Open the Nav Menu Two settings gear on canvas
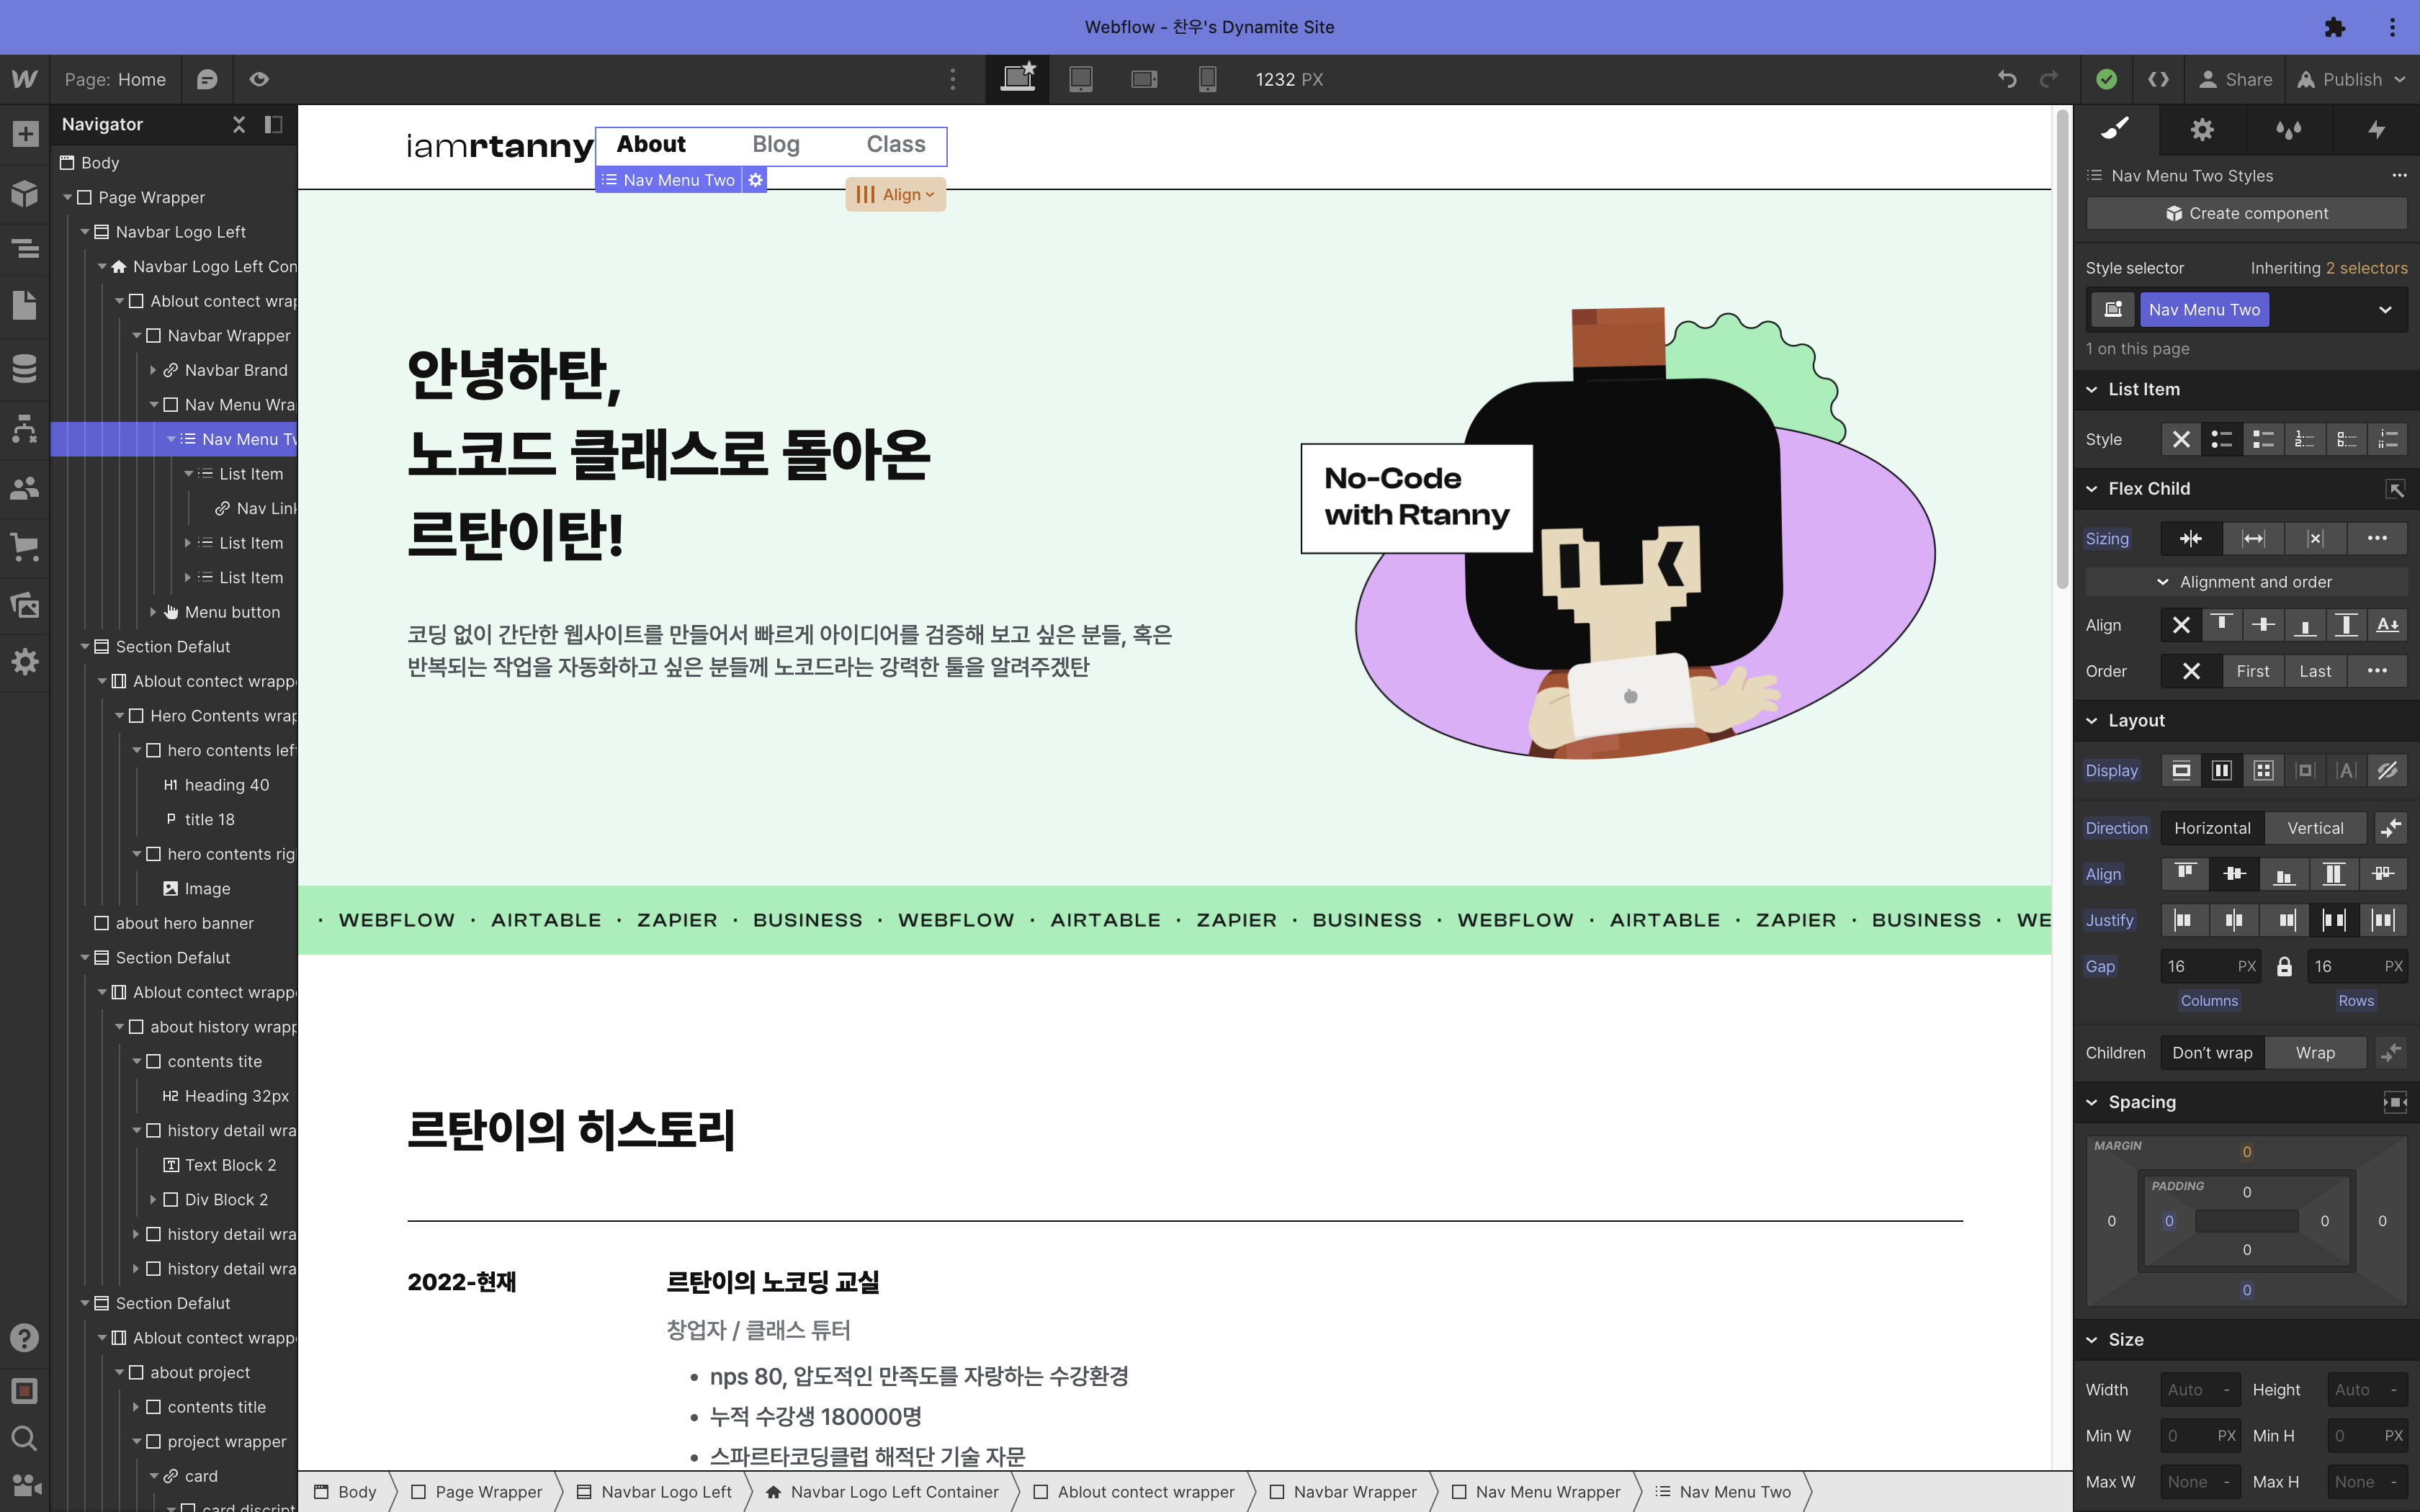2420x1512 pixels. (755, 180)
